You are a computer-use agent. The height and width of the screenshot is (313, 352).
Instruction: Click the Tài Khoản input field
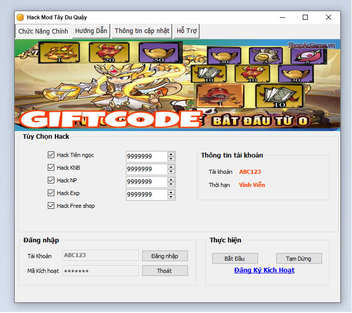pos(101,255)
